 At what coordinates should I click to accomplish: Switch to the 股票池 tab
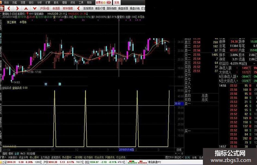coord(103,2)
